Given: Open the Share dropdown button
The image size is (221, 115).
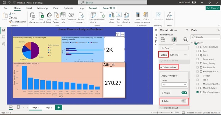Looking at the screenshot, I should click(x=213, y=8).
